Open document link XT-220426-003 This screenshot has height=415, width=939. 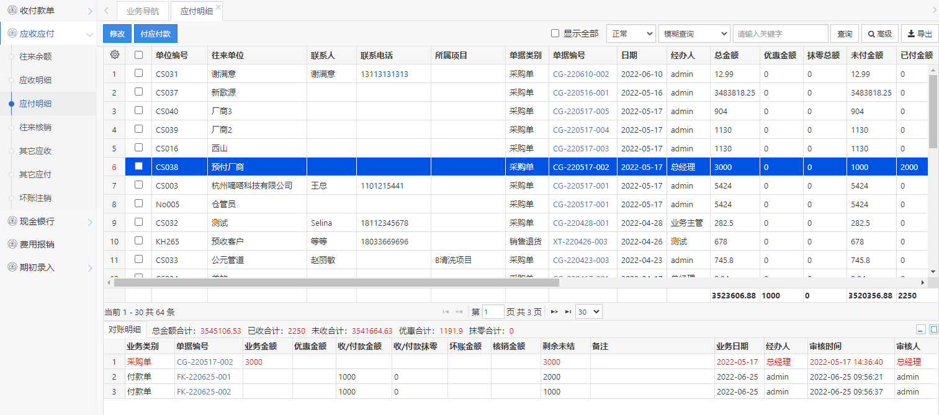pos(580,241)
